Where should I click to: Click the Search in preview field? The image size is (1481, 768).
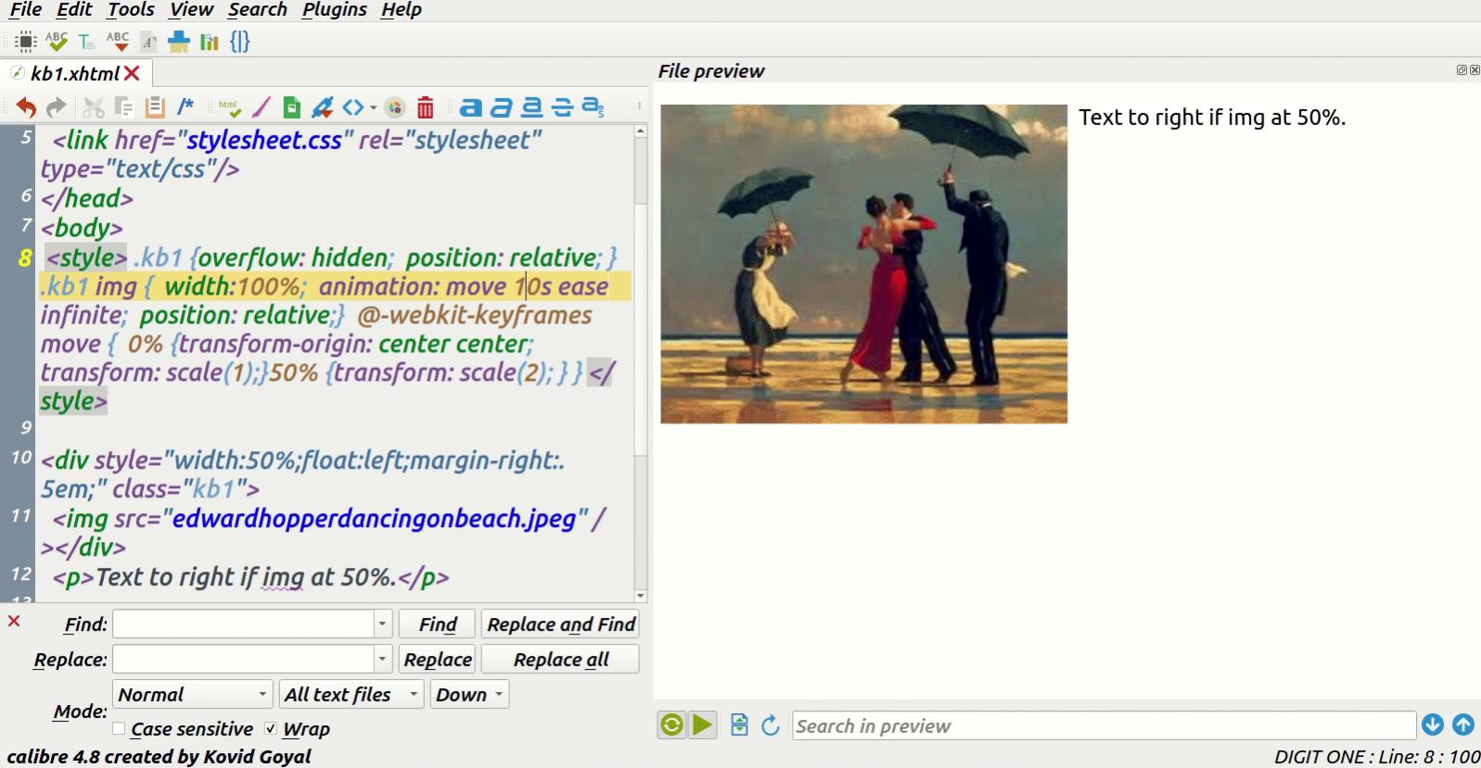click(x=1104, y=725)
